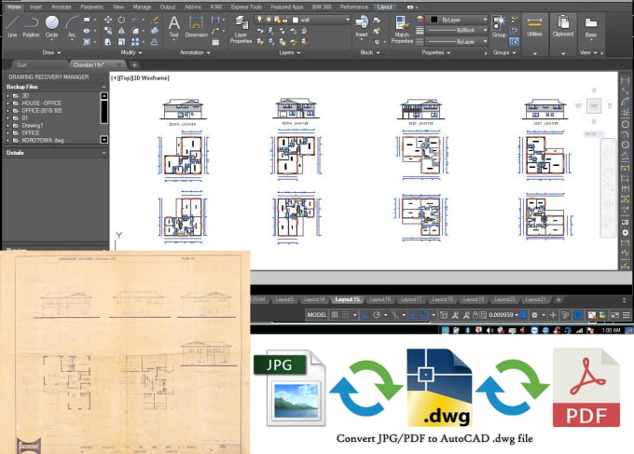The image size is (634, 454).
Task: Click the Rotate tool in Modify panel
Action: tap(121, 20)
